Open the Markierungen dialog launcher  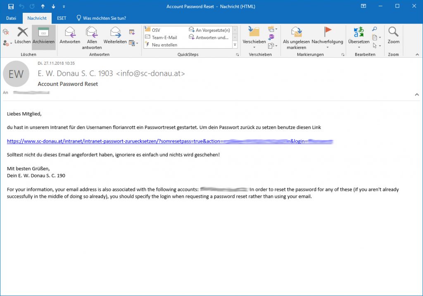(343, 54)
